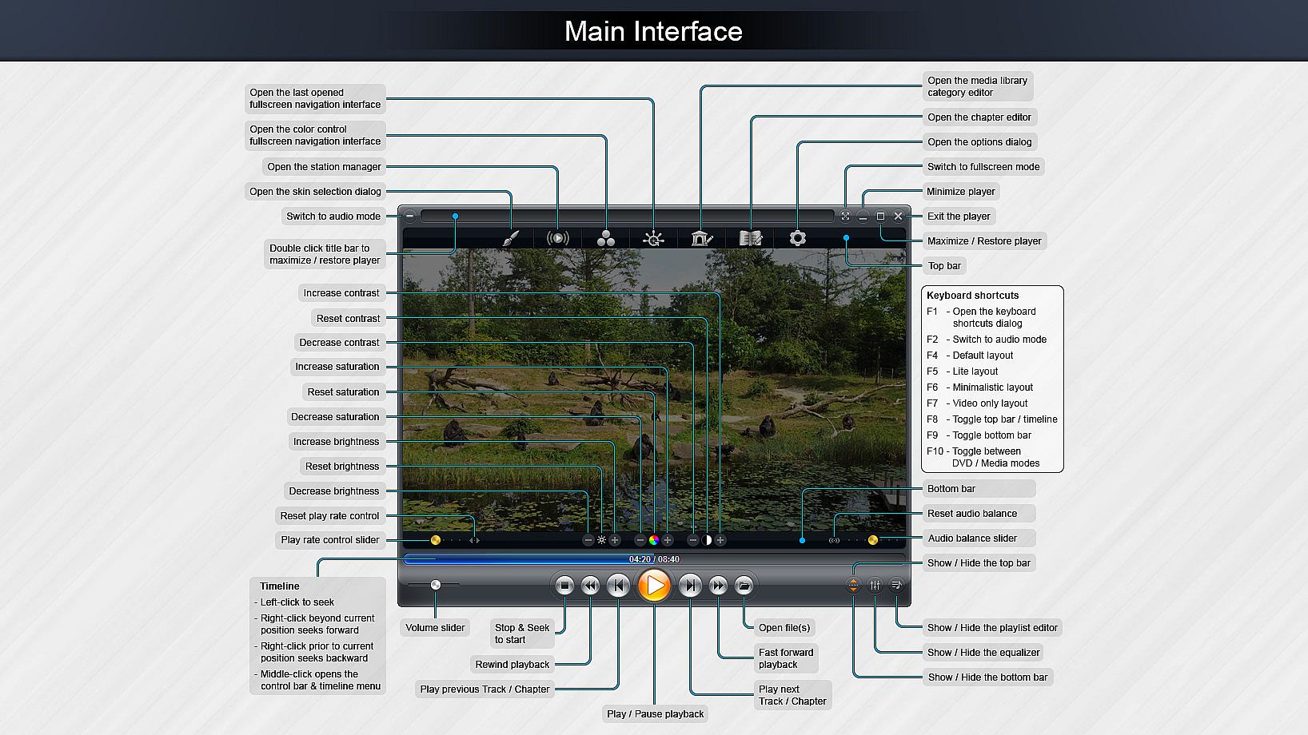Open the chapter editor book icon
This screenshot has height=735, width=1308.
click(x=751, y=238)
